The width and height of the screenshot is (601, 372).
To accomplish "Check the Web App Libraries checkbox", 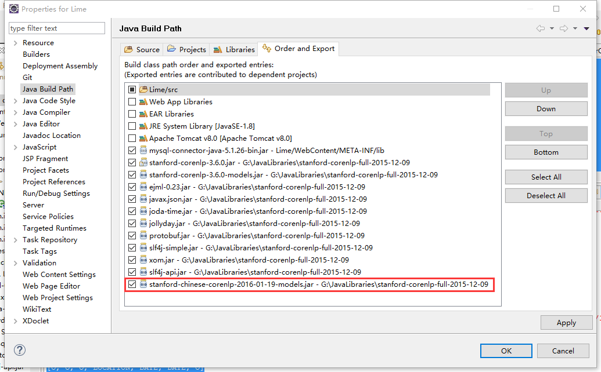I will (x=131, y=102).
